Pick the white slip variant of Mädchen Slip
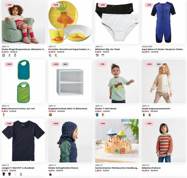The width and height of the screenshot is (187, 178). (x=103, y=55)
